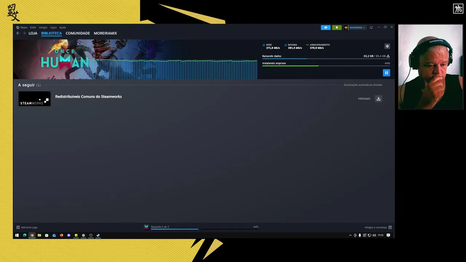Click the MÁXIMA speed statistic

[x=293, y=46]
